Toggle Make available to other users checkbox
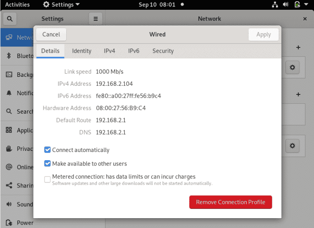This screenshot has height=228, width=314. click(x=47, y=163)
